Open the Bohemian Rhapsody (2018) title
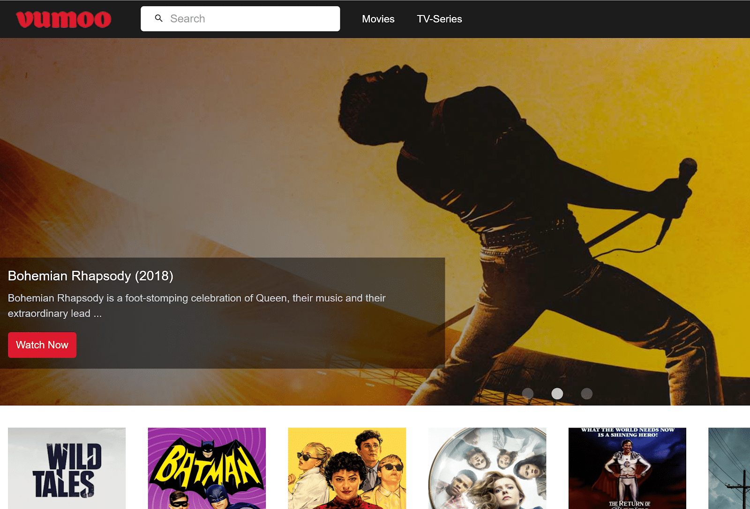 tap(90, 276)
